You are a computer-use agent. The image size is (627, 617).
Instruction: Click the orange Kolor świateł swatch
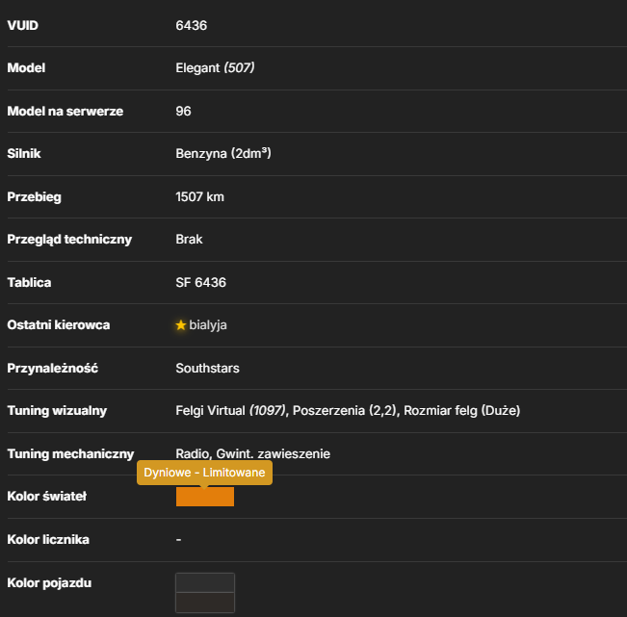[x=205, y=497]
